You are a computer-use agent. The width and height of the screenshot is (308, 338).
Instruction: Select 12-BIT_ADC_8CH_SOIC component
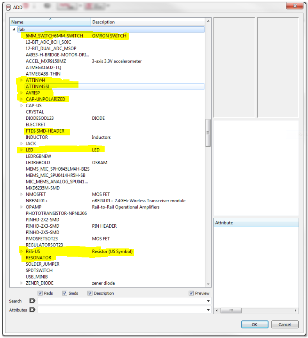coord(48,42)
